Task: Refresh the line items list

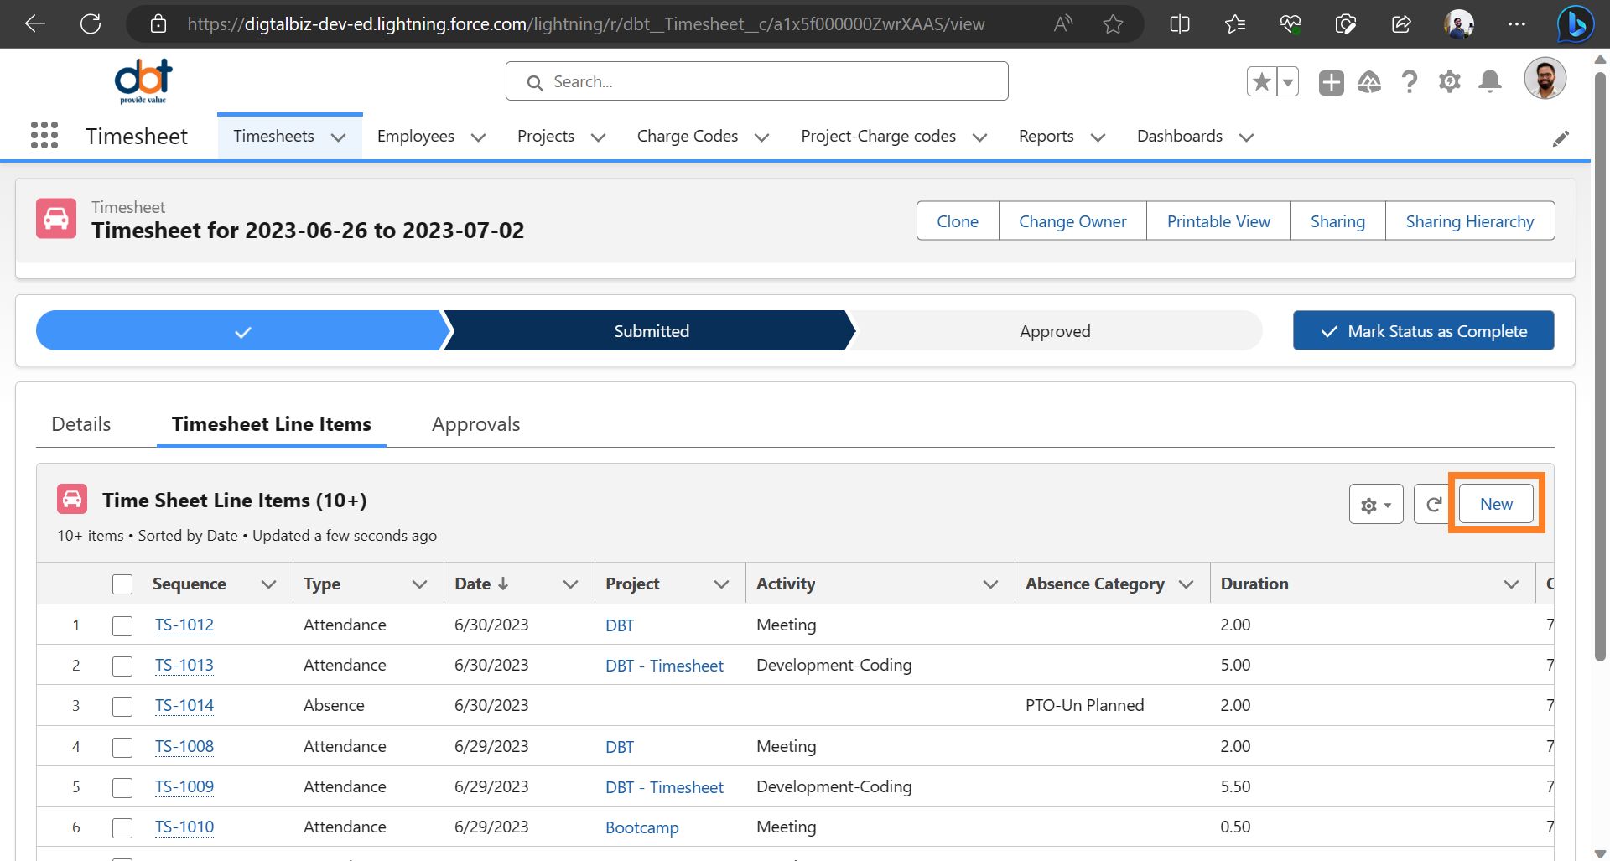Action: [1432, 504]
